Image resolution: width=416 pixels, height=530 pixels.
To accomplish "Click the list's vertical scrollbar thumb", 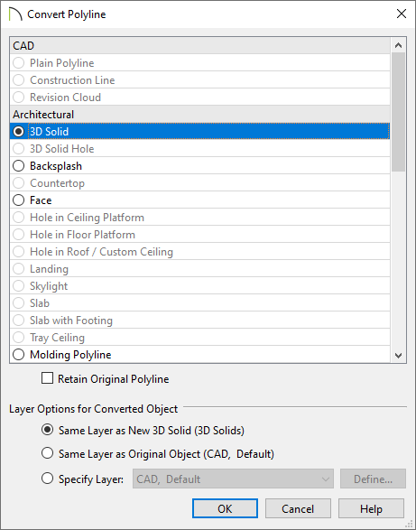I will pos(399,112).
